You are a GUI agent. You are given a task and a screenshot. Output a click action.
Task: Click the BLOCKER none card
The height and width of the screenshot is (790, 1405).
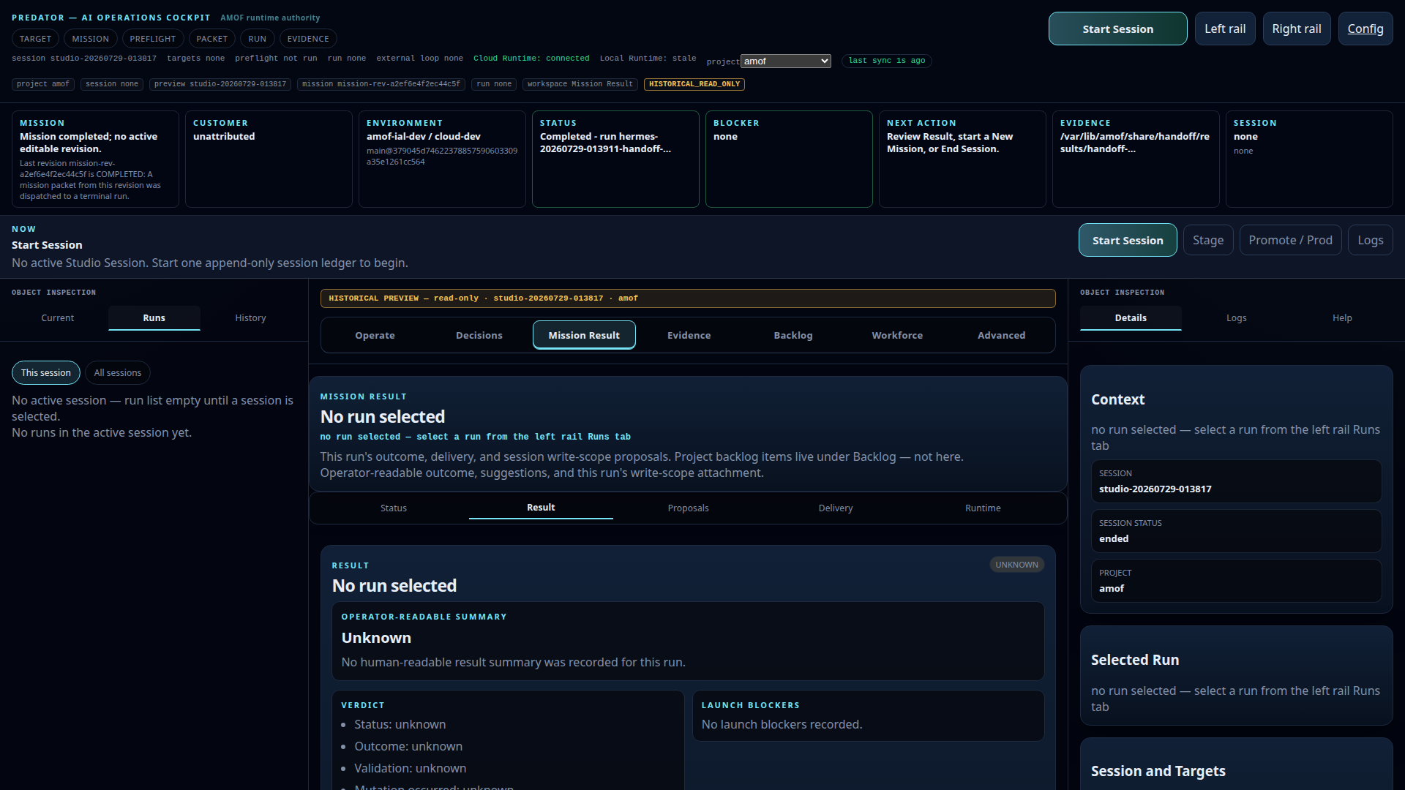(x=789, y=159)
